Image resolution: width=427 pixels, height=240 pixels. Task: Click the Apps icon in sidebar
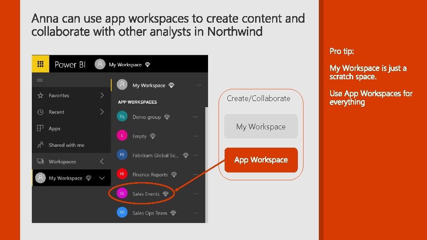point(40,128)
